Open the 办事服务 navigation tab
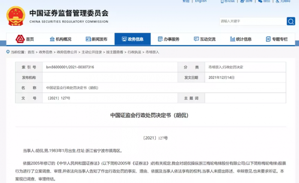 point(169,39)
